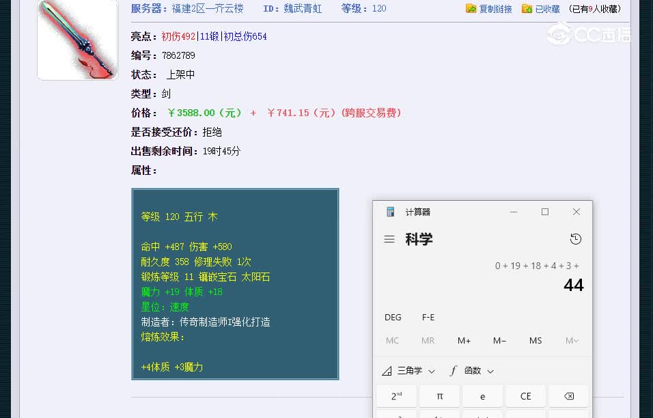Click the ID value 魏武青虹
This screenshot has height=418, width=653.
tap(303, 8)
